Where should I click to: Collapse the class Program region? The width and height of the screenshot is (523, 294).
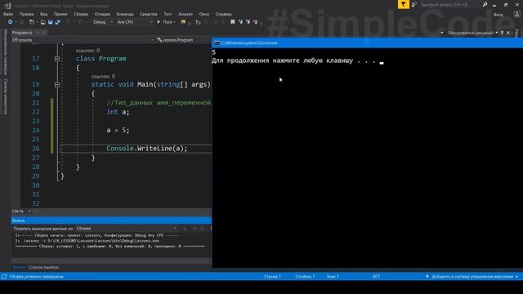(57, 59)
